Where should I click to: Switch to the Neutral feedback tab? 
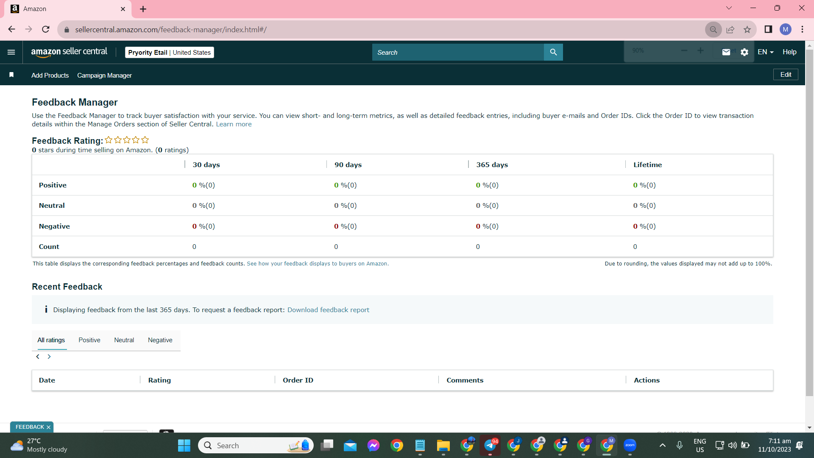pos(124,340)
